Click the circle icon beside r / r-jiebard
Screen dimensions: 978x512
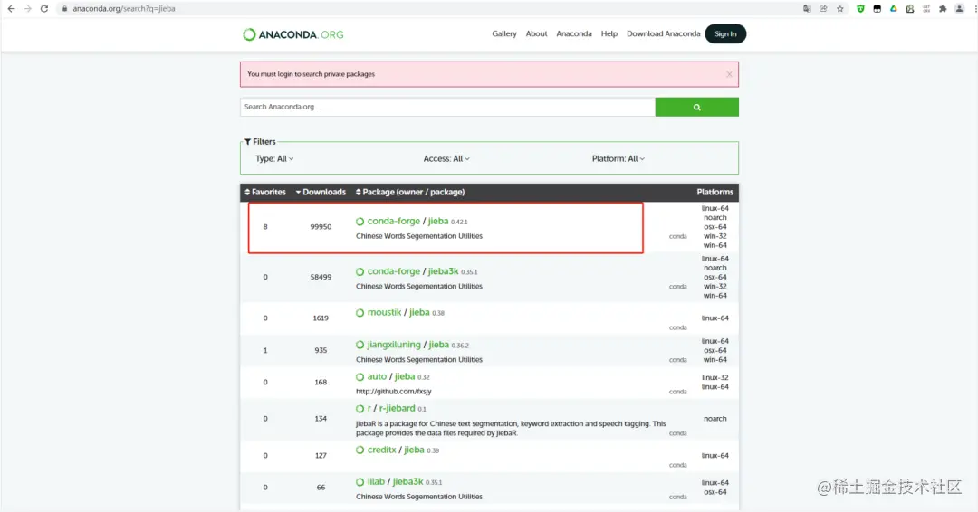point(360,409)
